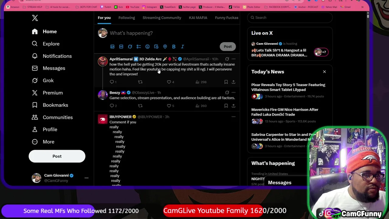389x219 pixels.
Task: Open Grok in the sidebar
Action: (x=43, y=81)
